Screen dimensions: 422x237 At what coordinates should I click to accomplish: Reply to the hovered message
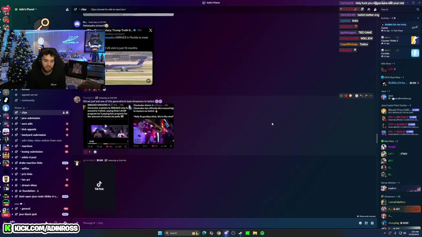coord(361,96)
